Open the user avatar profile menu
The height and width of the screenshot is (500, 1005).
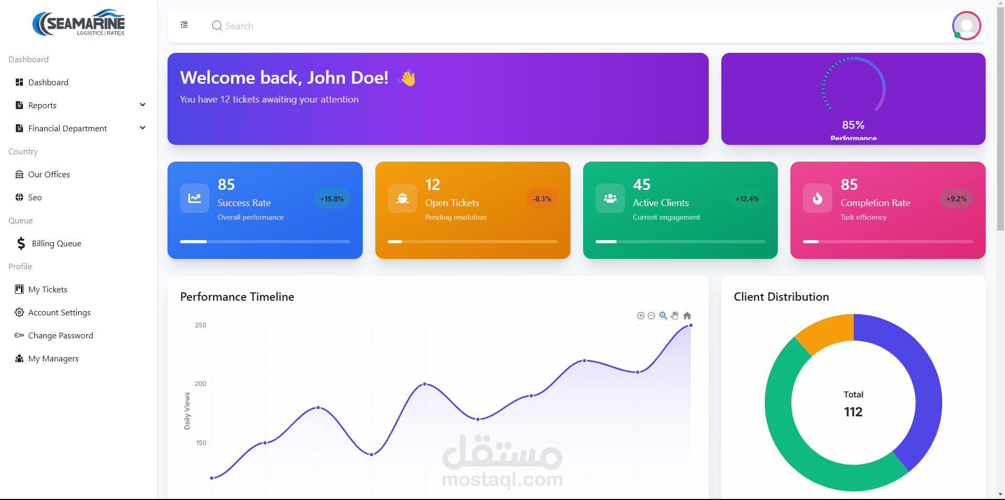click(966, 25)
